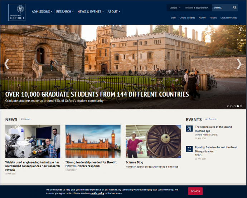Expand the Colleges dropdown
247x198 pixels.
[175, 8]
